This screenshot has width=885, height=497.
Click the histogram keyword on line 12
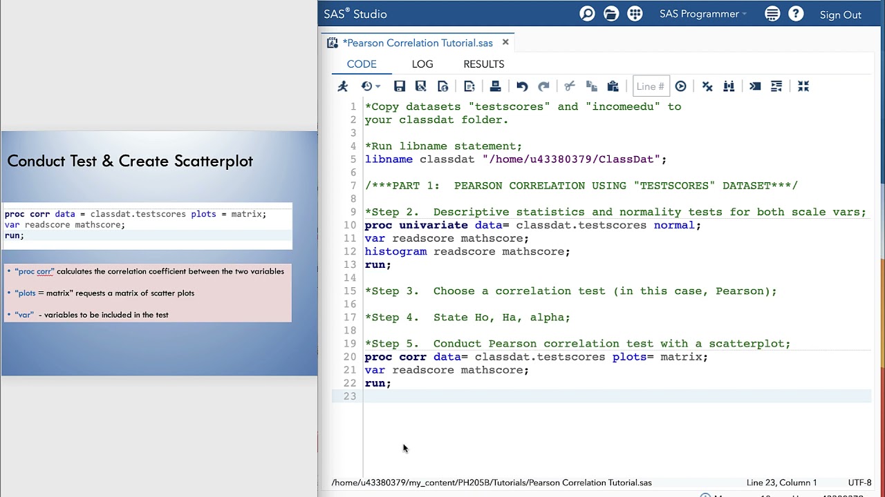click(395, 251)
